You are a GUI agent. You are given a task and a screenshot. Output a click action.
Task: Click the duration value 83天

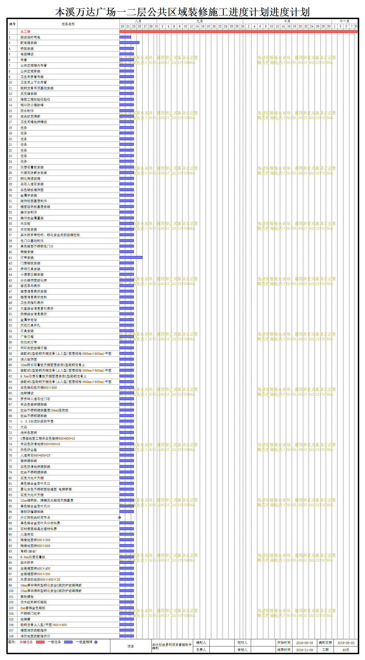tap(346, 650)
